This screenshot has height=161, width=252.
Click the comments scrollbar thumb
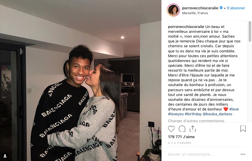(250, 31)
